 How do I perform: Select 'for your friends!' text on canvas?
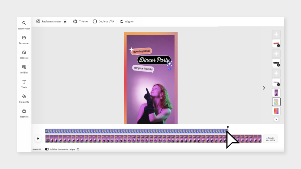pyautogui.click(x=143, y=68)
